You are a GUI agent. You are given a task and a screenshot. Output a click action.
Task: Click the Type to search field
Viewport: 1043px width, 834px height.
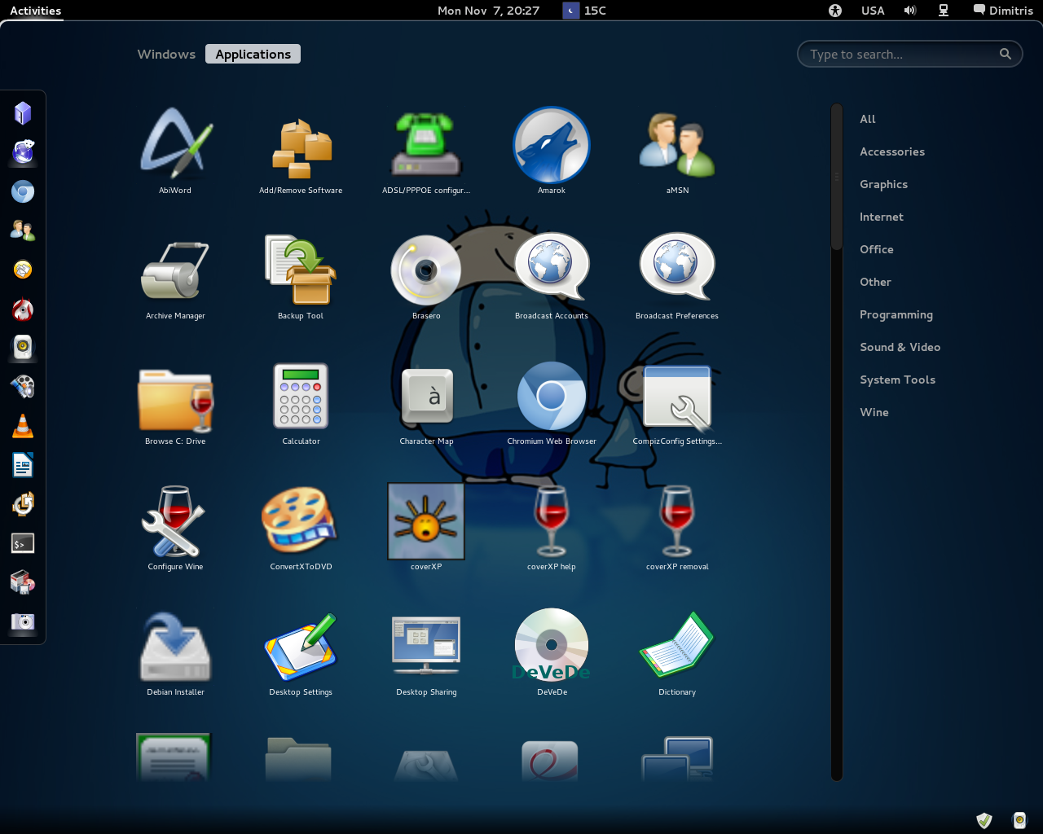(x=900, y=55)
